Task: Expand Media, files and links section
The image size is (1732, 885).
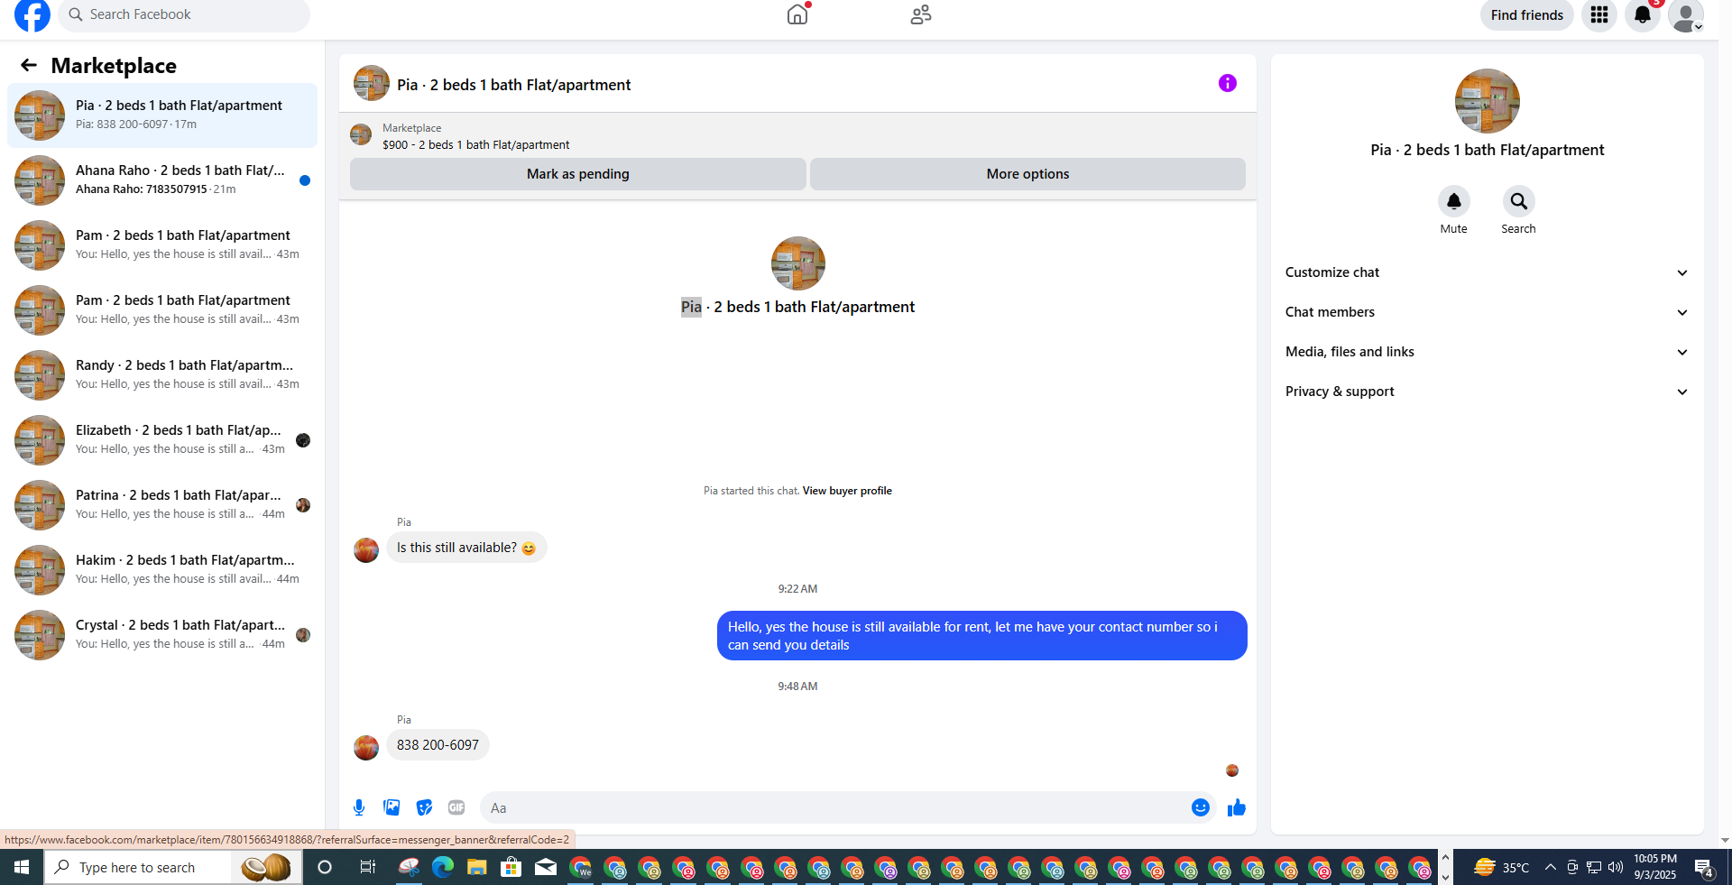Action: [1487, 352]
